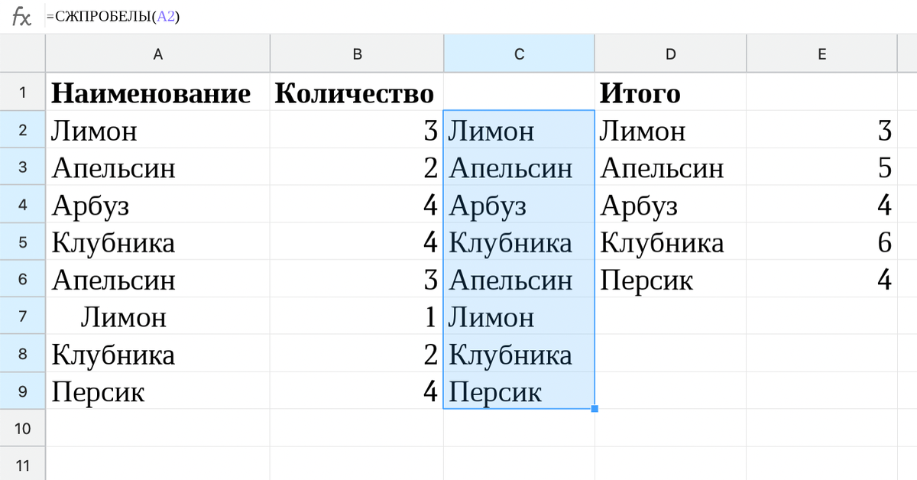Select the highlighted column header C
Screen dimensions: 917x480
pos(519,54)
